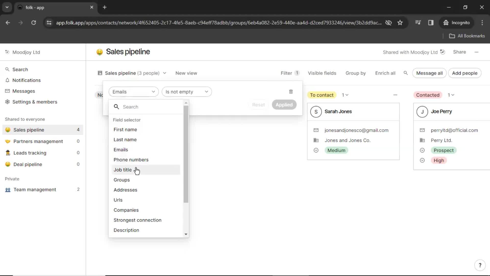Select First name in field selector
Image resolution: width=490 pixels, height=276 pixels.
[x=146, y=130]
